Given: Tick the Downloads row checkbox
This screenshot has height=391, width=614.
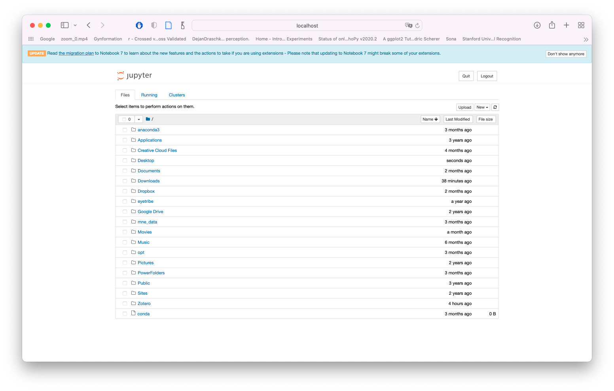Looking at the screenshot, I should tap(125, 181).
